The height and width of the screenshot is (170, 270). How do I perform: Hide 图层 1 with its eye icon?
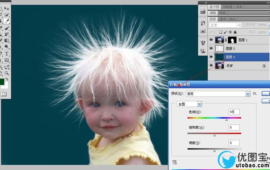click(x=211, y=40)
